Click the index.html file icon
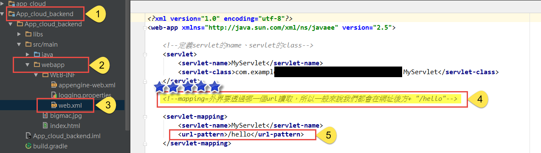The width and height of the screenshot is (541, 153). point(46,125)
